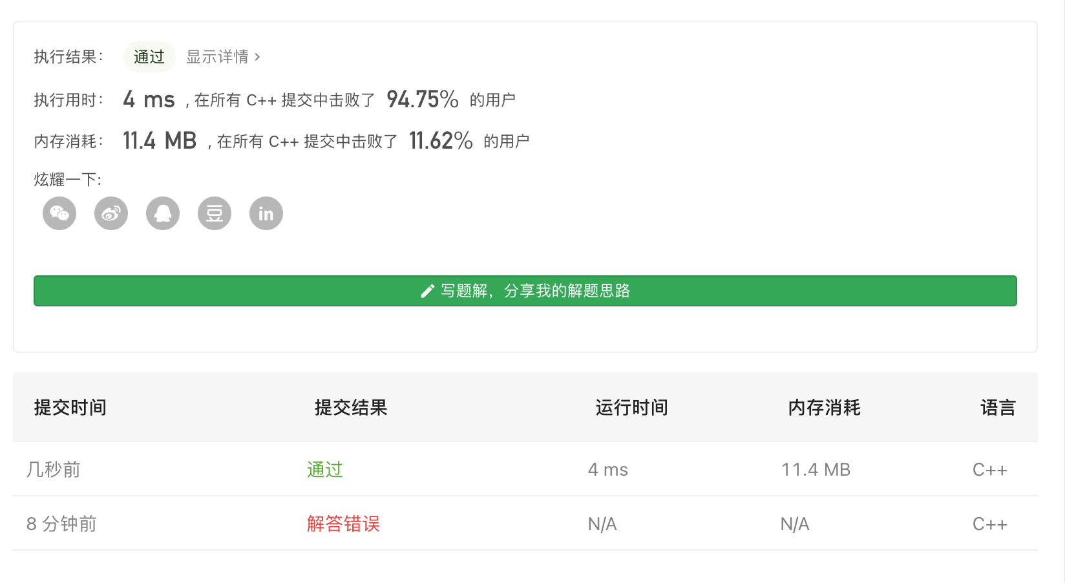Image resolution: width=1065 pixels, height=583 pixels.
Task: Select the 几秒前 submission row
Action: click(x=525, y=469)
